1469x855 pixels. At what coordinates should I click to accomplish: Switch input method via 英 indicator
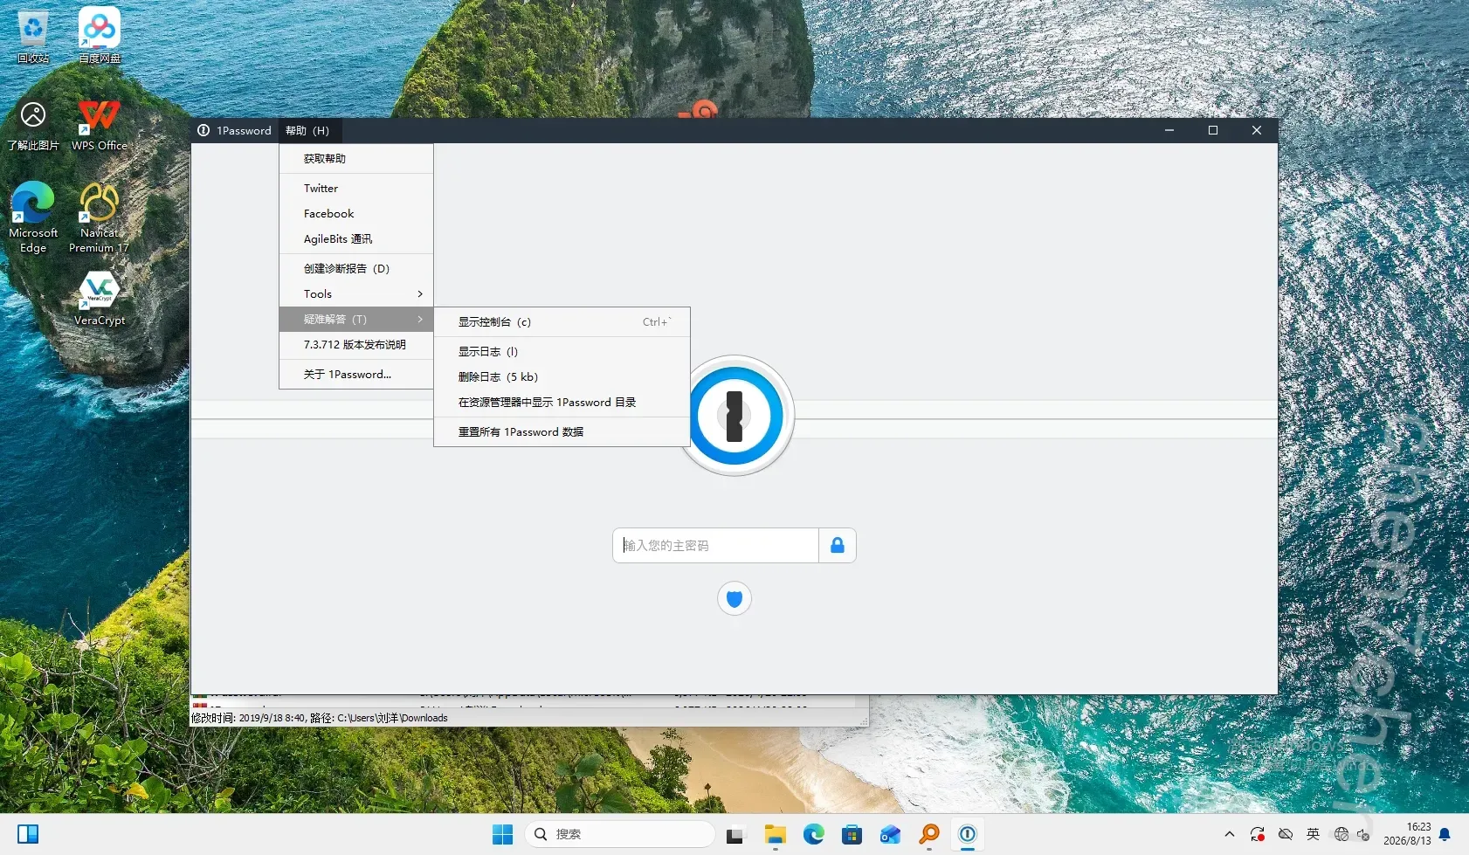[1313, 834]
